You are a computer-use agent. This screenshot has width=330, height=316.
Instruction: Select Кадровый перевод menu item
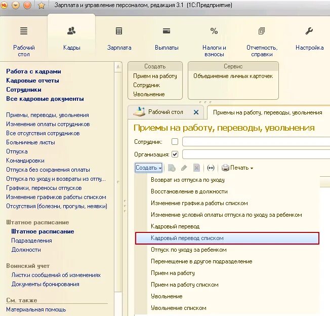pos(175,226)
